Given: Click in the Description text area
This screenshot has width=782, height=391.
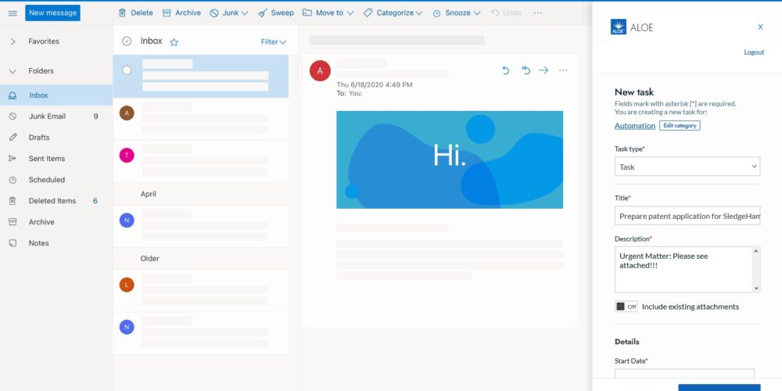Looking at the screenshot, I should point(683,269).
